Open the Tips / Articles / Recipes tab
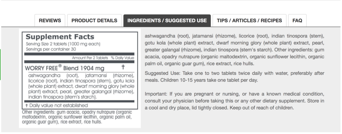The image size is (342, 134). tap(249, 20)
